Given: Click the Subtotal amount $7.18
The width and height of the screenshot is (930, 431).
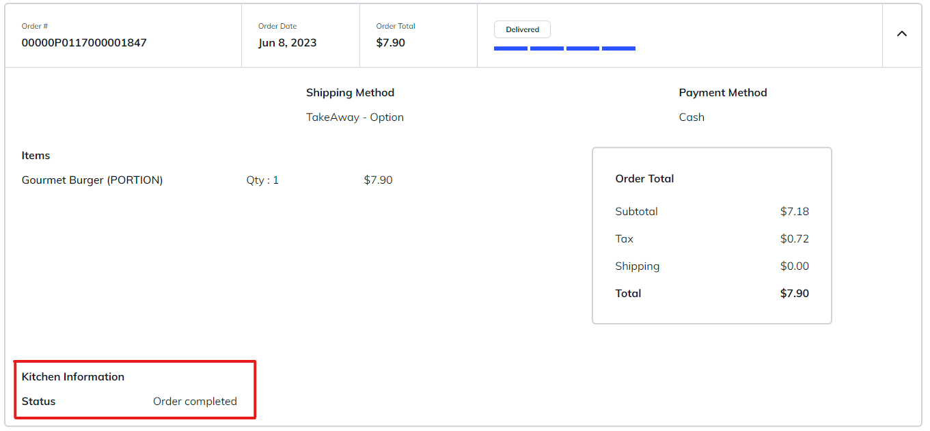Looking at the screenshot, I should coord(794,212).
